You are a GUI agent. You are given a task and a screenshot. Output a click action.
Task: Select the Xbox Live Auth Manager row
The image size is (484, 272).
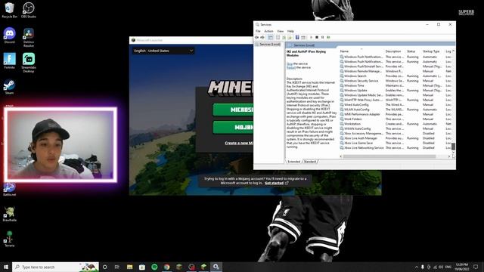[395, 138]
